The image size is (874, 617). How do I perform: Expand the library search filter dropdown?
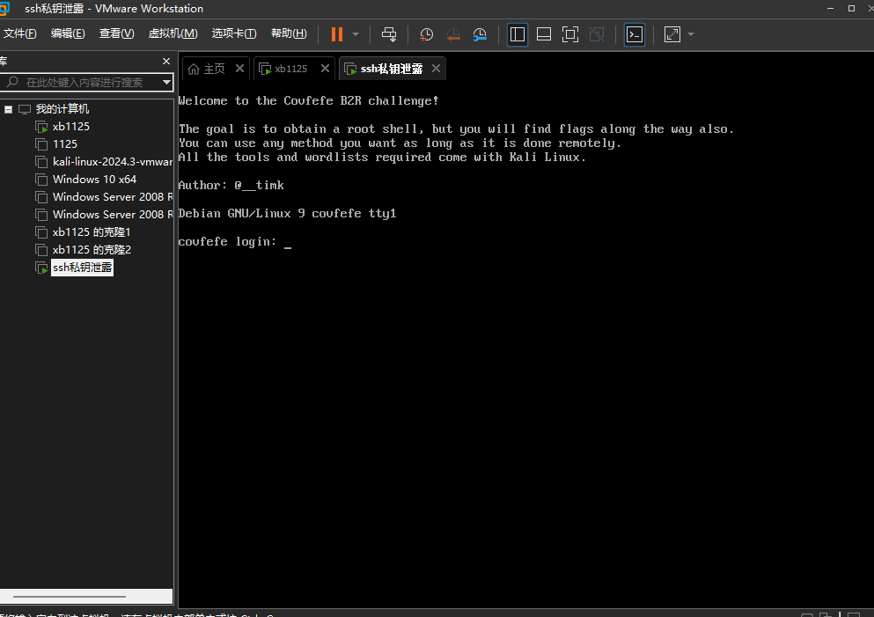coord(166,82)
